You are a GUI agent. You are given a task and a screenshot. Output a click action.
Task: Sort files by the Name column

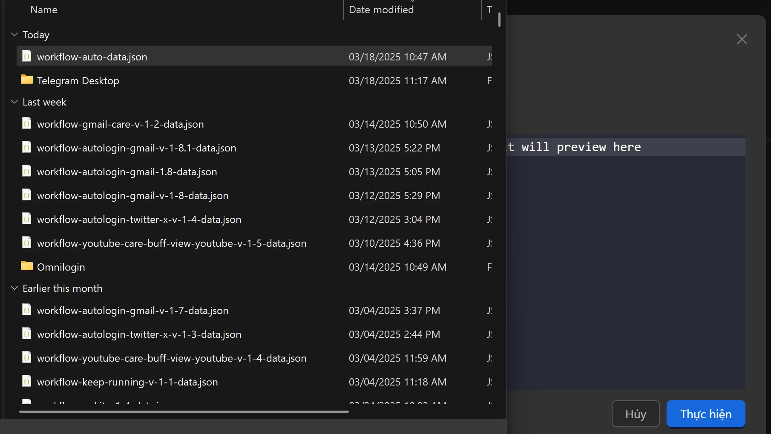pos(44,9)
